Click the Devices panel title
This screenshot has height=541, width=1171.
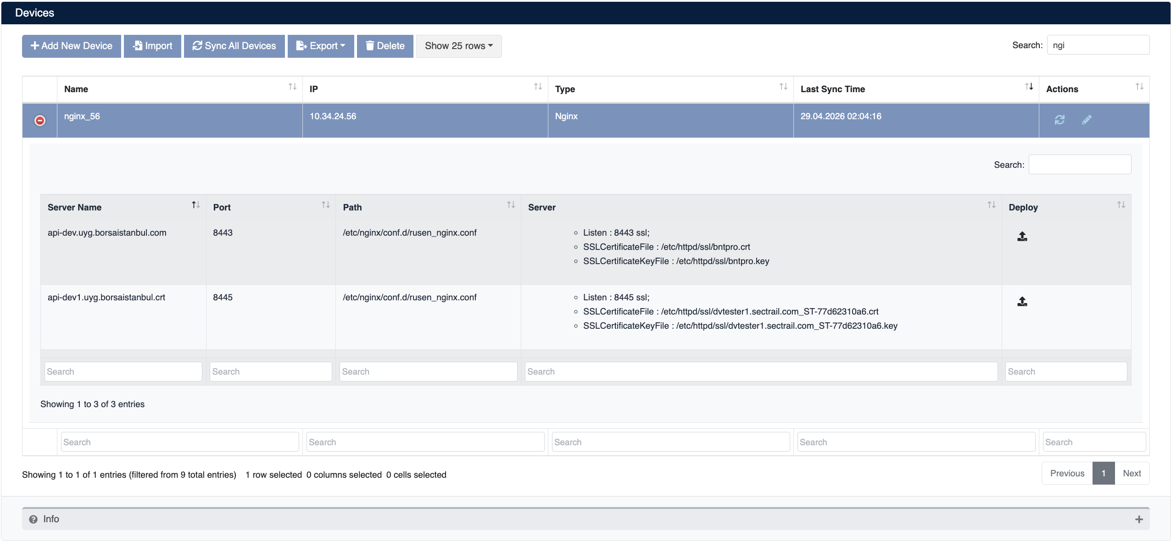tap(35, 13)
